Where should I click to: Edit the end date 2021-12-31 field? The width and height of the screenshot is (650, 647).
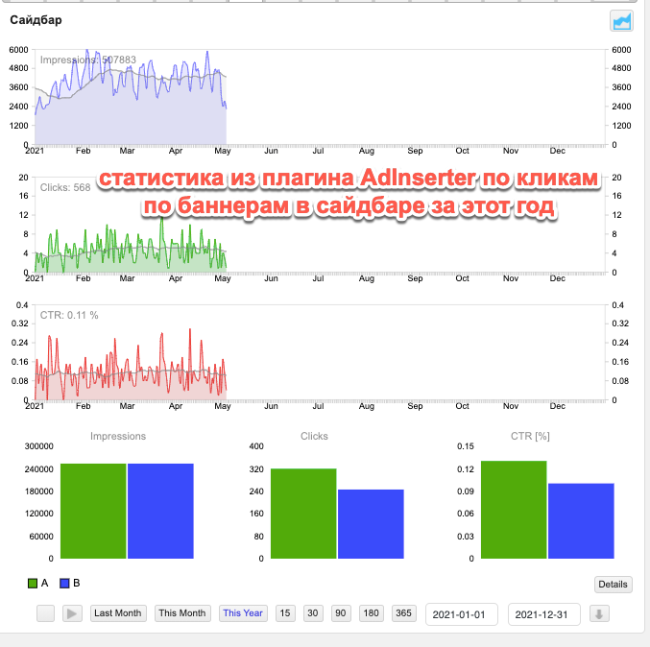[x=543, y=614]
